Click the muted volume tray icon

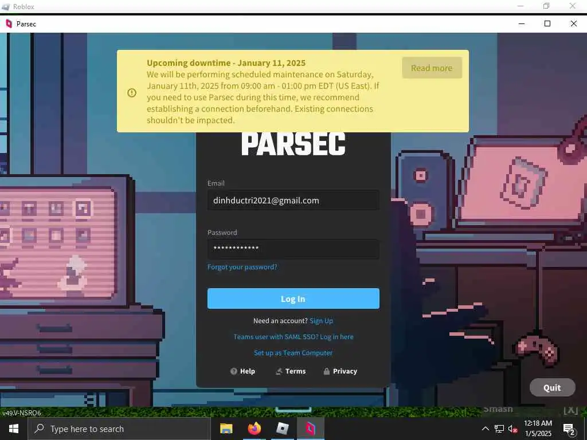click(513, 429)
